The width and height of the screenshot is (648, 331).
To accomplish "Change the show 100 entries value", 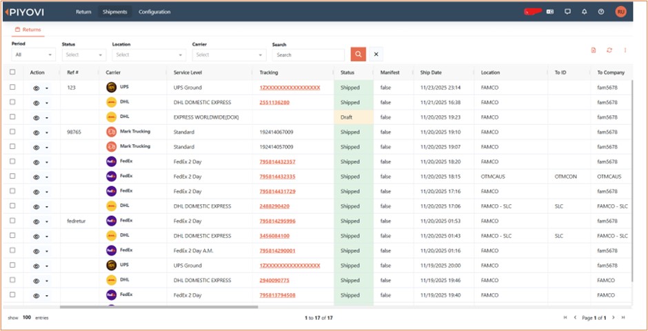I will click(27, 317).
